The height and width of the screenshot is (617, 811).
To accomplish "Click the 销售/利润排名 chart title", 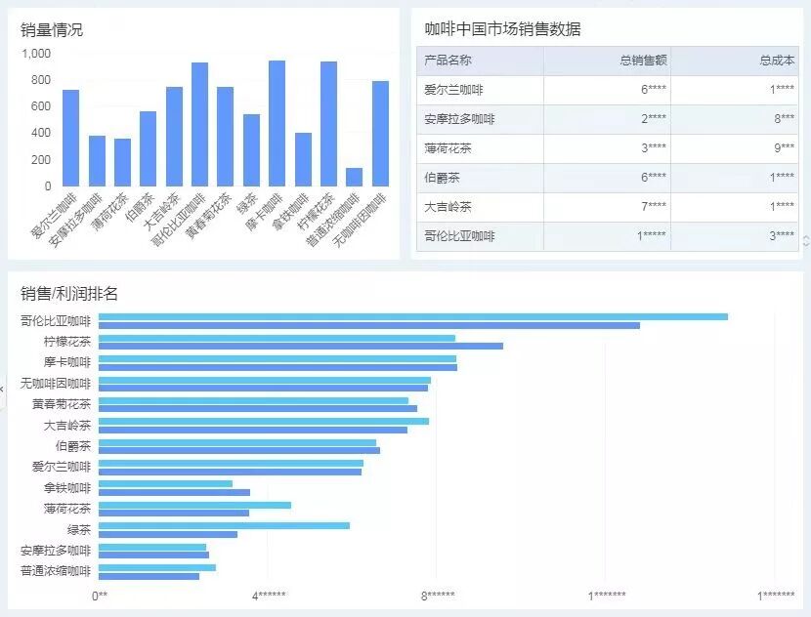I will 69,294.
